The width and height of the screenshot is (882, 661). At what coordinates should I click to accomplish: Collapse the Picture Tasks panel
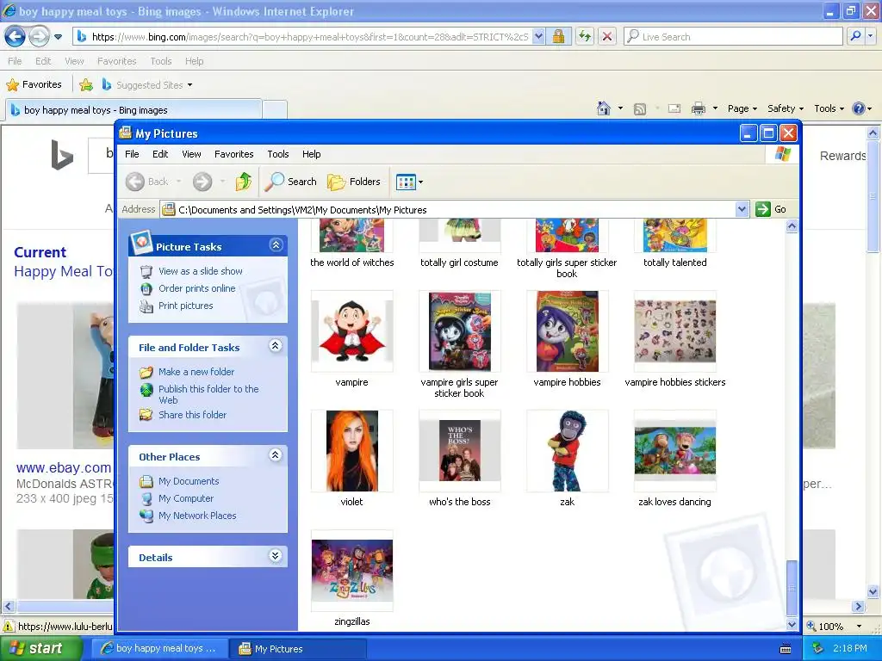276,245
